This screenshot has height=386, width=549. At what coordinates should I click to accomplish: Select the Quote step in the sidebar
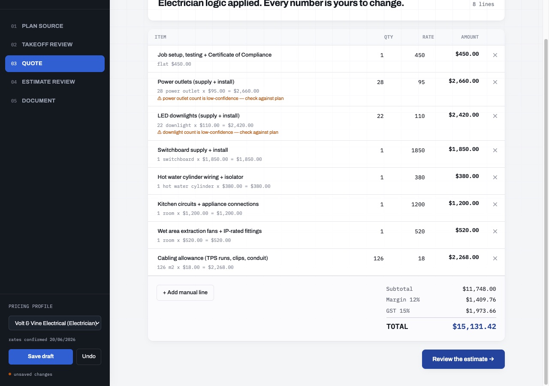click(x=55, y=63)
